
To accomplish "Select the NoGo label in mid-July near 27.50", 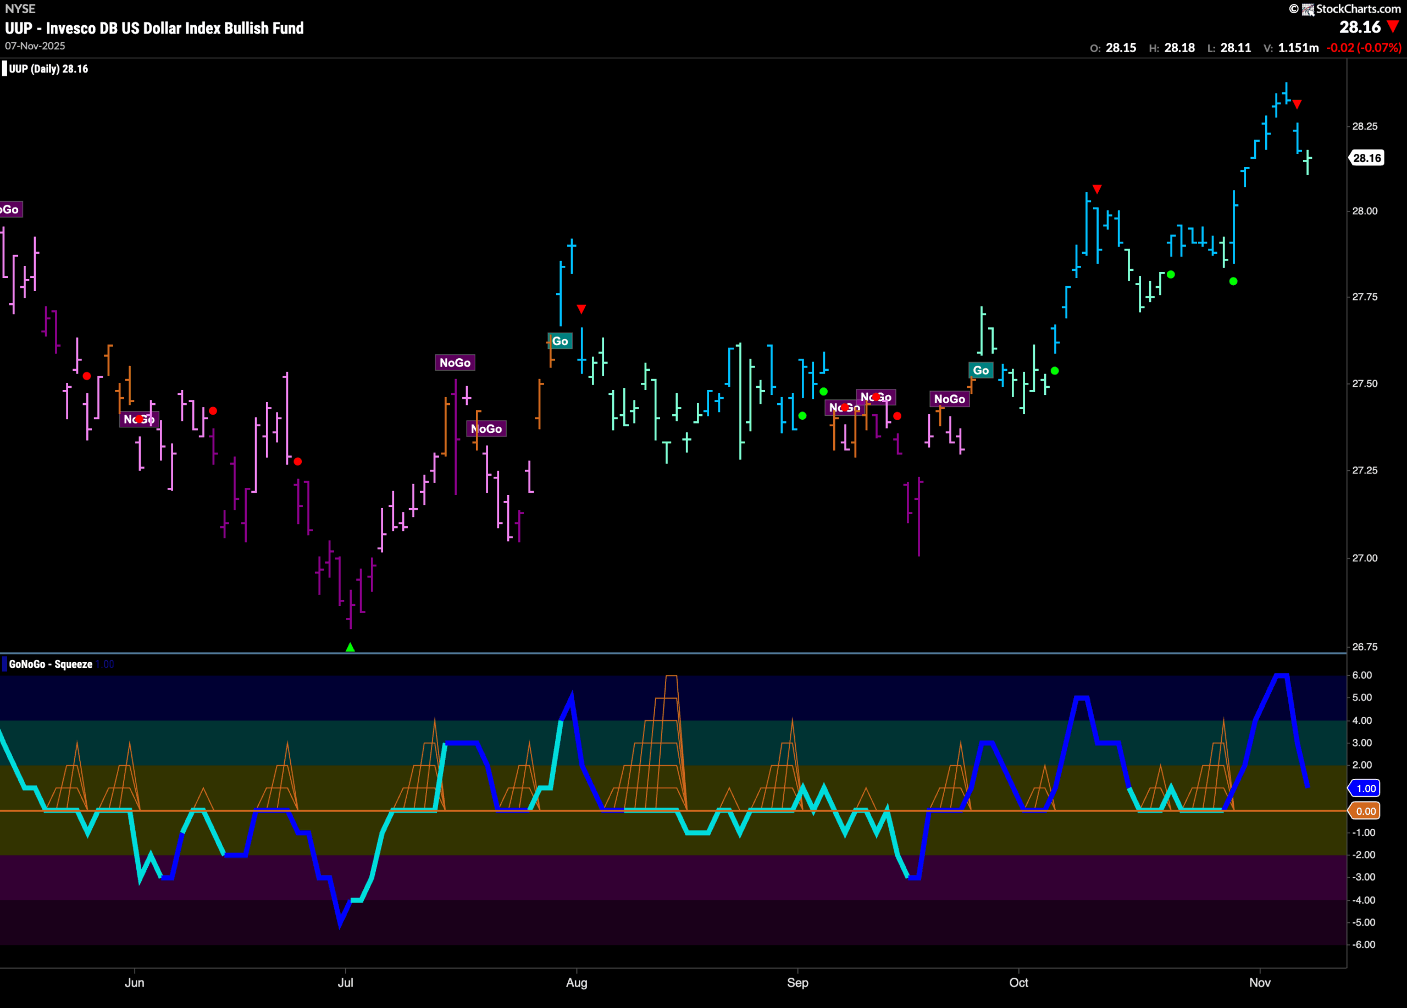I will tap(455, 363).
